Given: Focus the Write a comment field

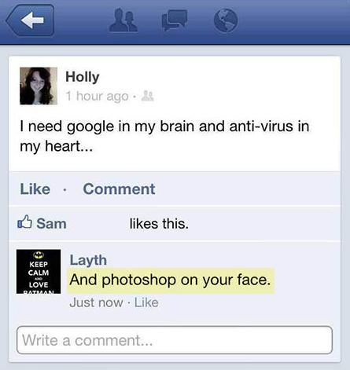Looking at the screenshot, I should click(175, 340).
